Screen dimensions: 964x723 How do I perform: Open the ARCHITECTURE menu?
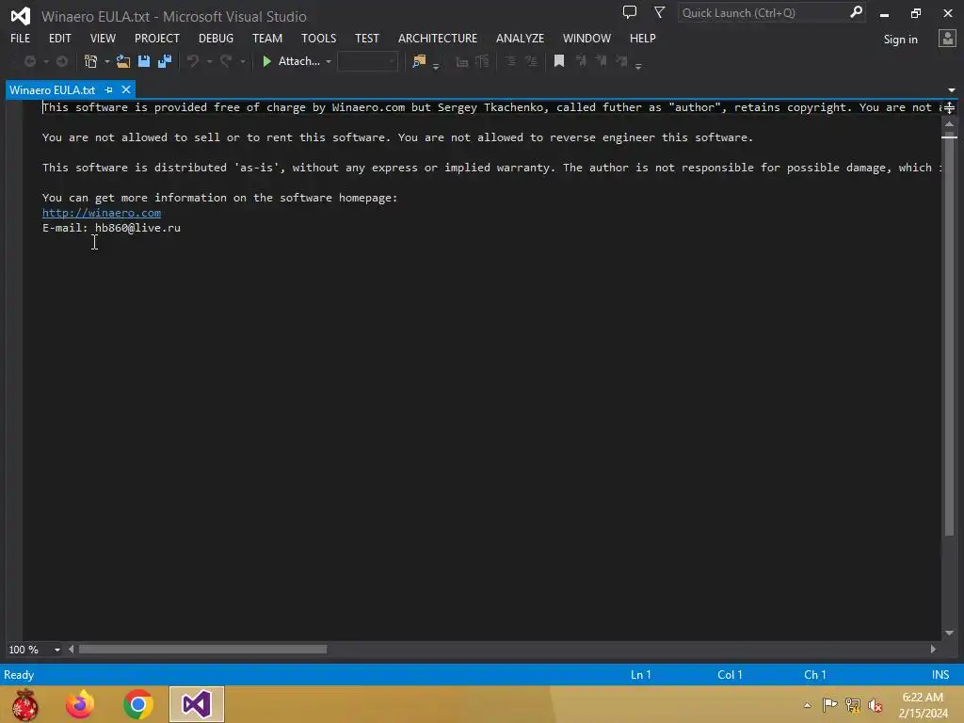click(x=438, y=38)
